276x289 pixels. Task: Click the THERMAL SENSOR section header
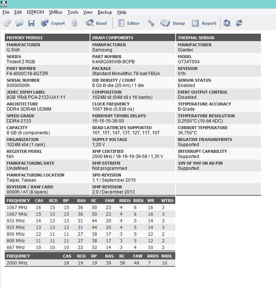[218, 38]
